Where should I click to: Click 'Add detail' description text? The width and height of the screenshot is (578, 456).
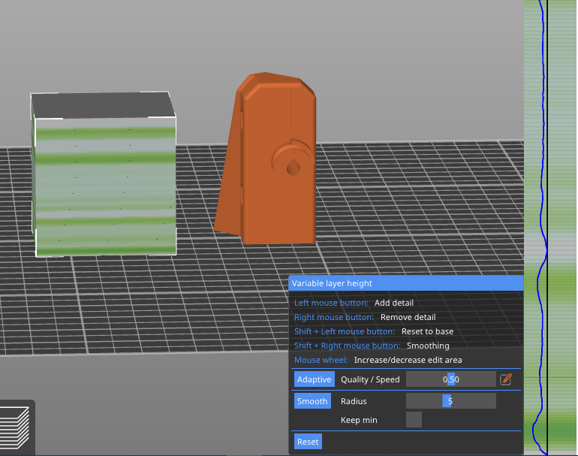coord(393,303)
